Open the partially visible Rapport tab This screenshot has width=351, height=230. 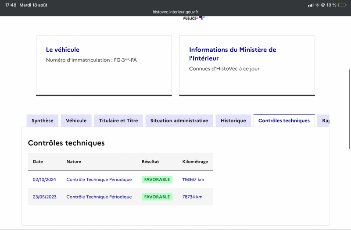(x=323, y=121)
